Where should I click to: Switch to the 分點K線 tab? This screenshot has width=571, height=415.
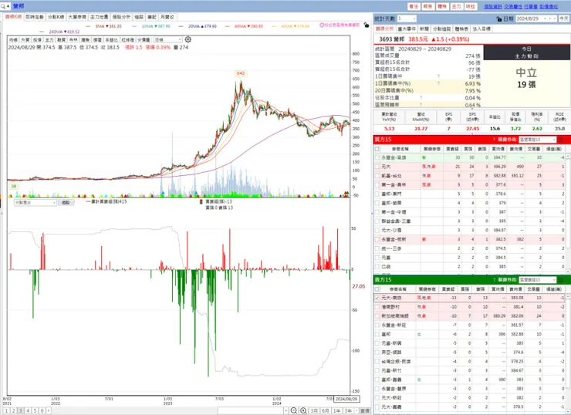pos(56,17)
